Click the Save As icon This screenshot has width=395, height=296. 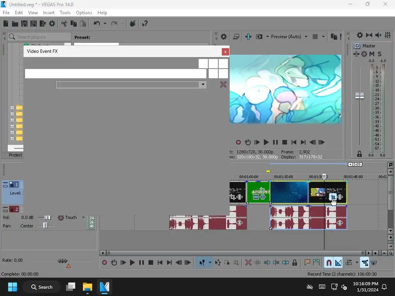[x=34, y=24]
